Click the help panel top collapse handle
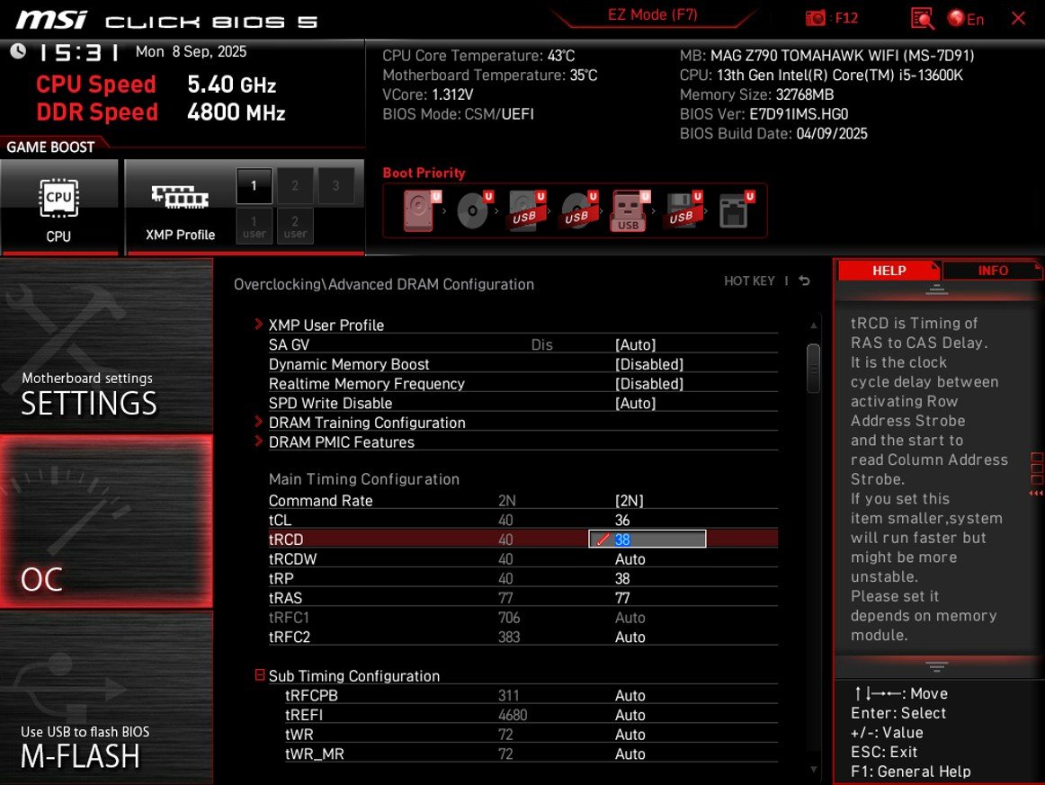 (936, 290)
